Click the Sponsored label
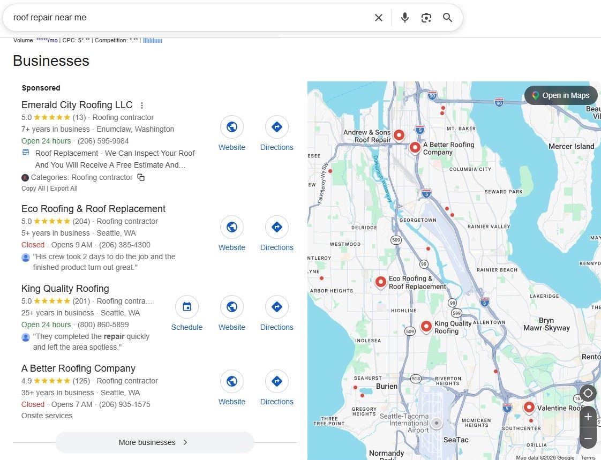 tap(41, 88)
